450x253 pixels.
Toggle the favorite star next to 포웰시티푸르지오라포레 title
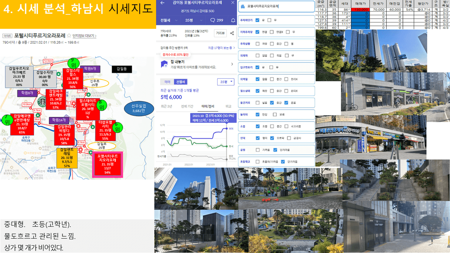point(69,36)
